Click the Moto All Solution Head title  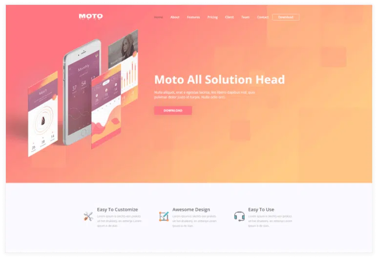click(219, 80)
